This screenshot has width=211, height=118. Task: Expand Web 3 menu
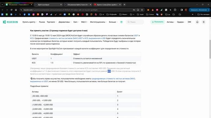[x=84, y=22]
